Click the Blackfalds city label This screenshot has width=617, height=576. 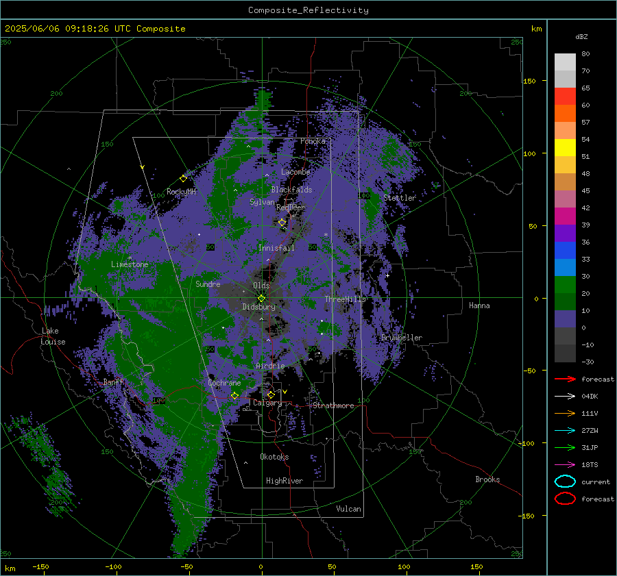291,190
